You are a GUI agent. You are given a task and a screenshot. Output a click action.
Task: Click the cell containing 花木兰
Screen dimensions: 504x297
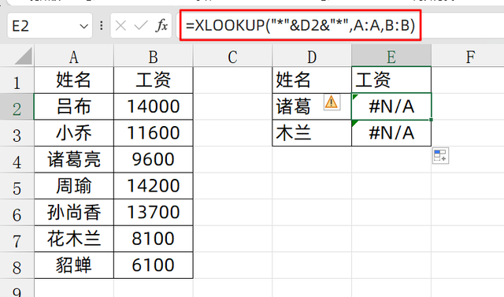(74, 239)
